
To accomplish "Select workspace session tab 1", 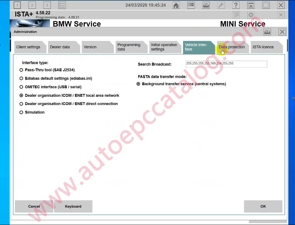I will coord(17,5).
